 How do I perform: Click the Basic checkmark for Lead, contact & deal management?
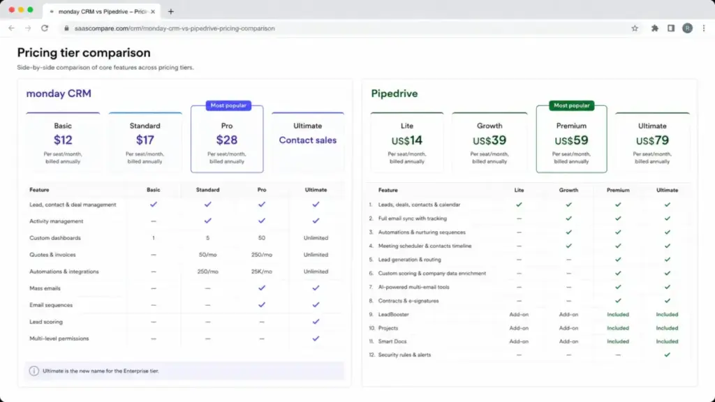point(153,204)
